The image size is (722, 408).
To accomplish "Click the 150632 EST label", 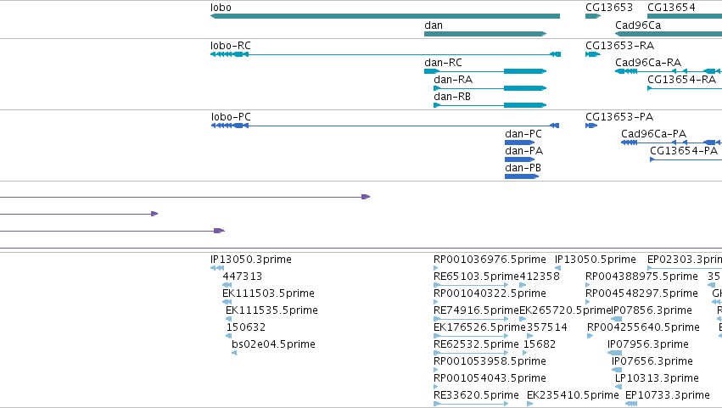I will tap(246, 328).
